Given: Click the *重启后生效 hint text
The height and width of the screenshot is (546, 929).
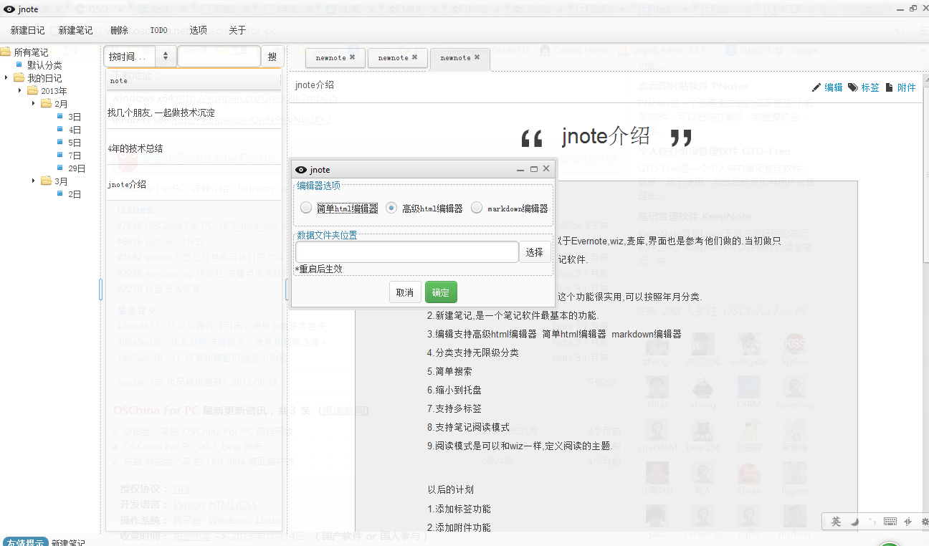Looking at the screenshot, I should [318, 269].
